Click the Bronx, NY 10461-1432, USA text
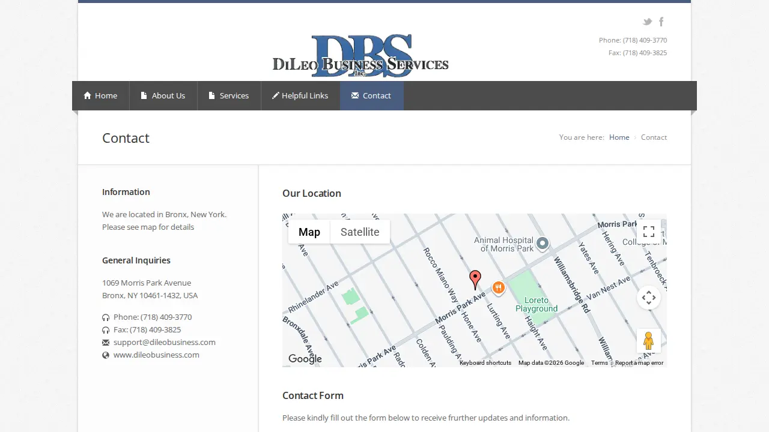769x432 pixels. [x=150, y=295]
